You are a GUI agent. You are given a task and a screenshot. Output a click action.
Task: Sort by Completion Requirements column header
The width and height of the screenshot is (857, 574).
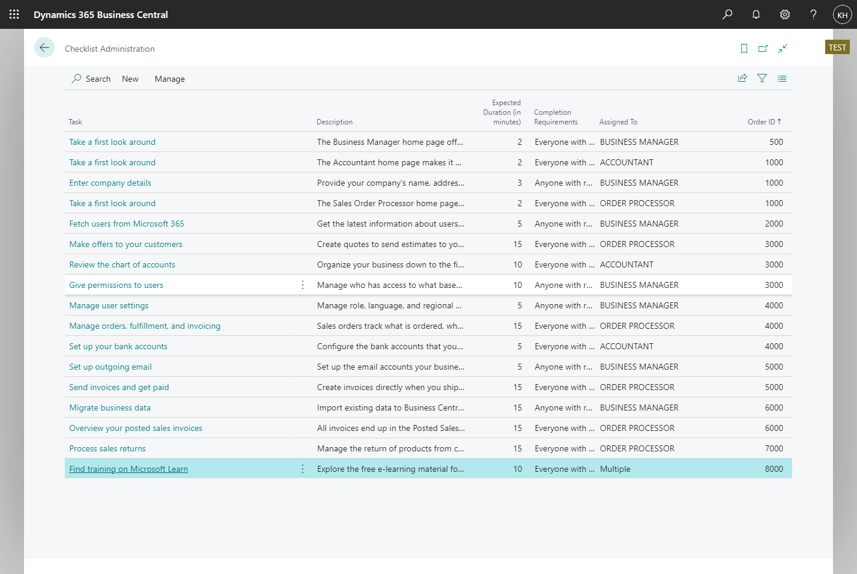pos(556,117)
